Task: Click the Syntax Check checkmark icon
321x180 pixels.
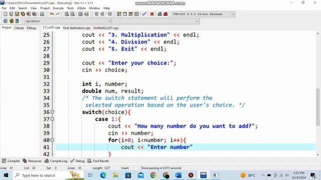Action: tap(144, 14)
